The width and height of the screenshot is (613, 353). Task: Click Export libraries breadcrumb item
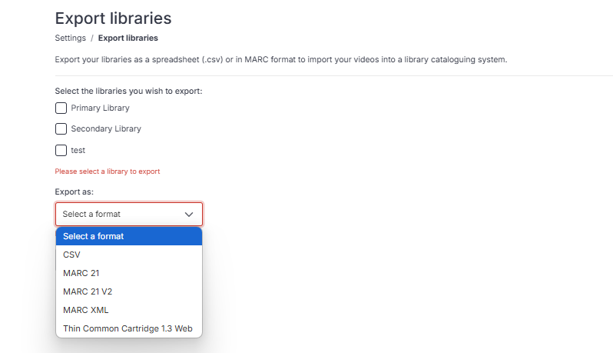(x=128, y=38)
